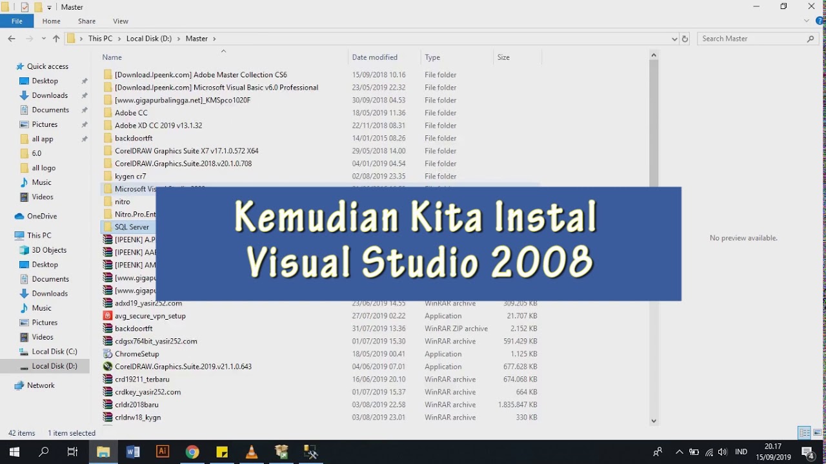Viewport: 826px width, 464px height.
Task: Refresh the Master folder listing
Action: point(685,39)
